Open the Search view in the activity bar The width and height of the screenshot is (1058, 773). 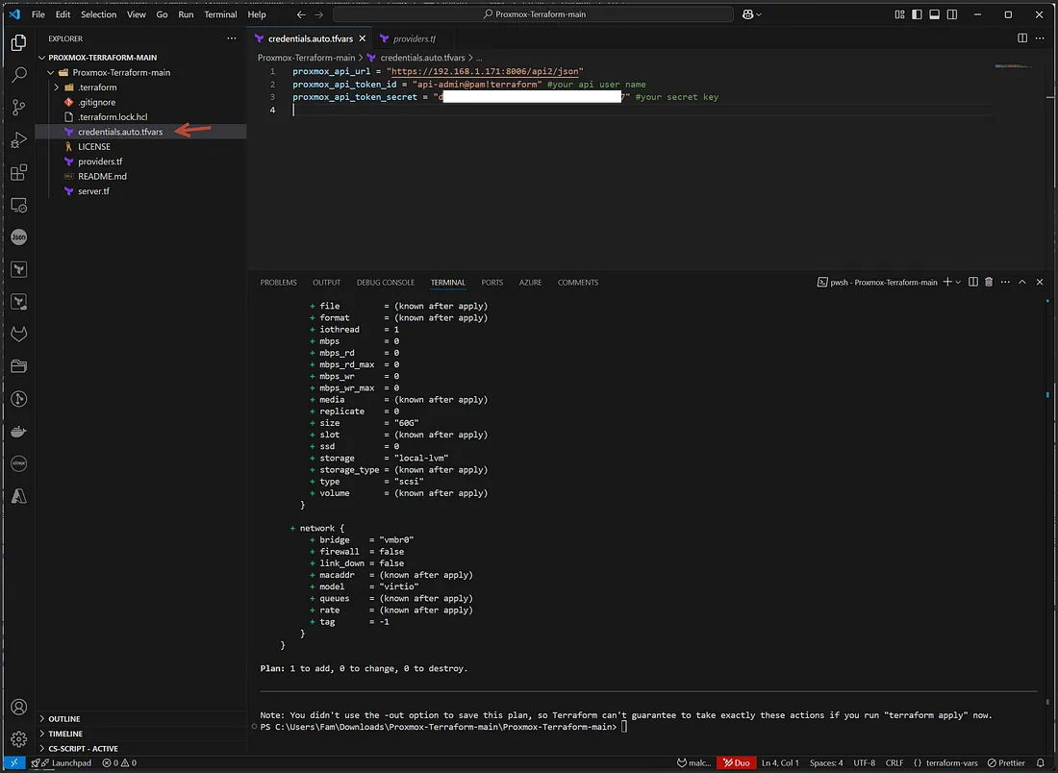click(x=19, y=74)
